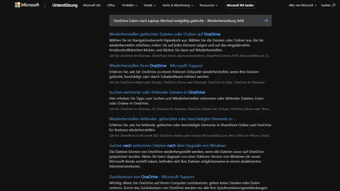Viewport: 340px width, 191px height.
Task: Click the Microsoft 365 kaufen button
Action: coord(240,5)
